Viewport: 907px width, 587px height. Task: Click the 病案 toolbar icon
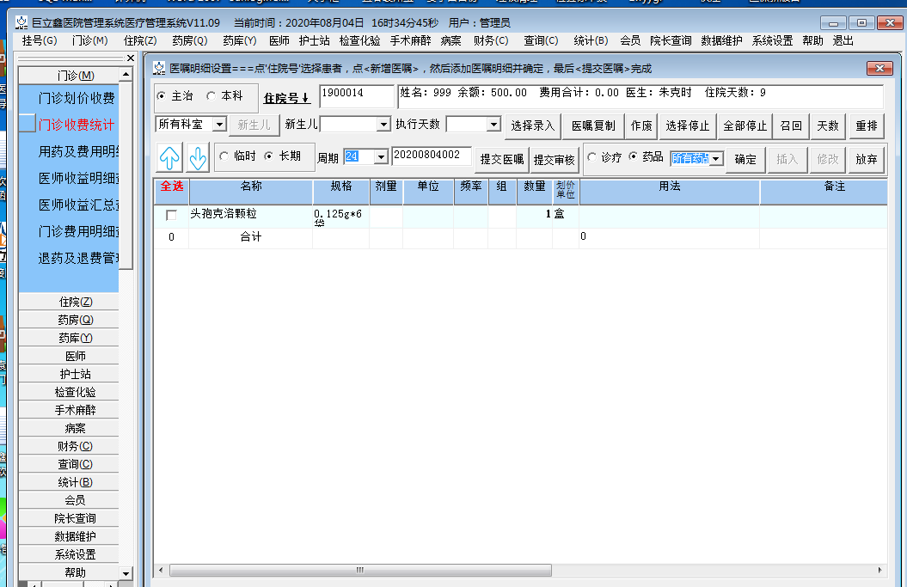pyautogui.click(x=450, y=40)
